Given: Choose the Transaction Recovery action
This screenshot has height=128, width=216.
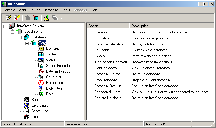Looking at the screenshot, I should click(111, 62).
